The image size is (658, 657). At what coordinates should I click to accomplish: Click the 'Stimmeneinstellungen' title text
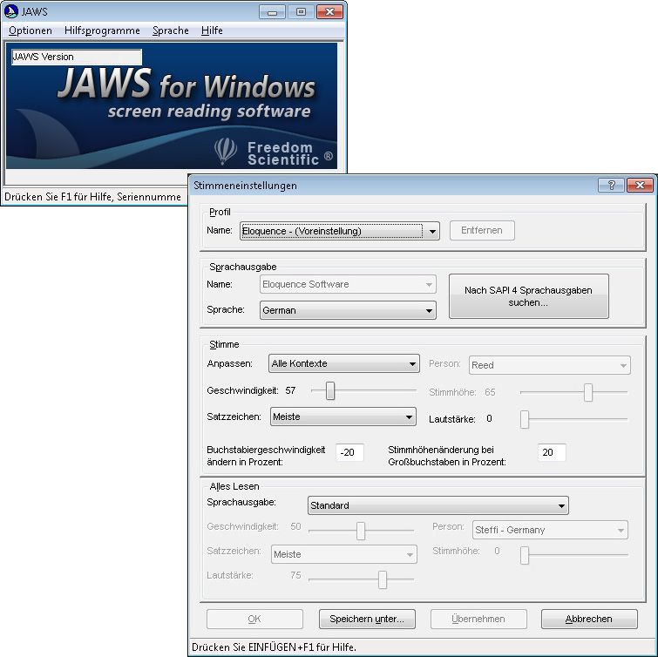pyautogui.click(x=245, y=186)
